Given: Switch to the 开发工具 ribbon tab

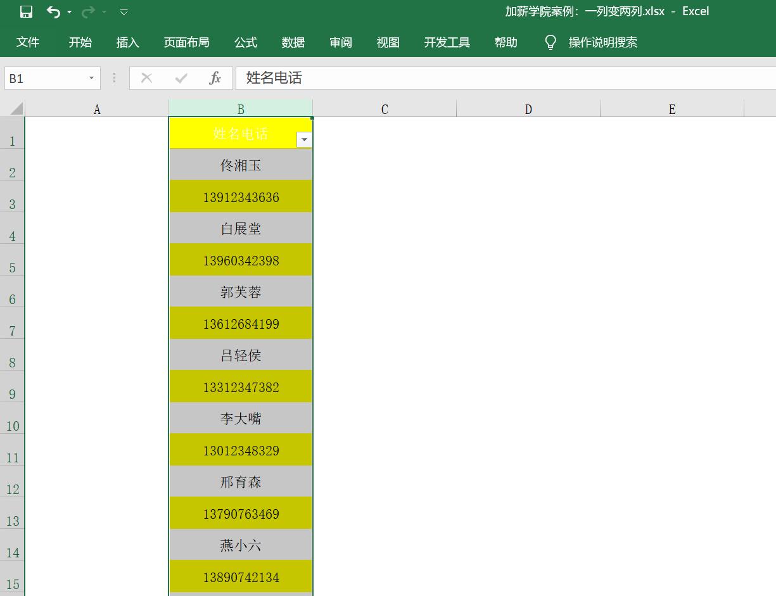Looking at the screenshot, I should click(447, 42).
